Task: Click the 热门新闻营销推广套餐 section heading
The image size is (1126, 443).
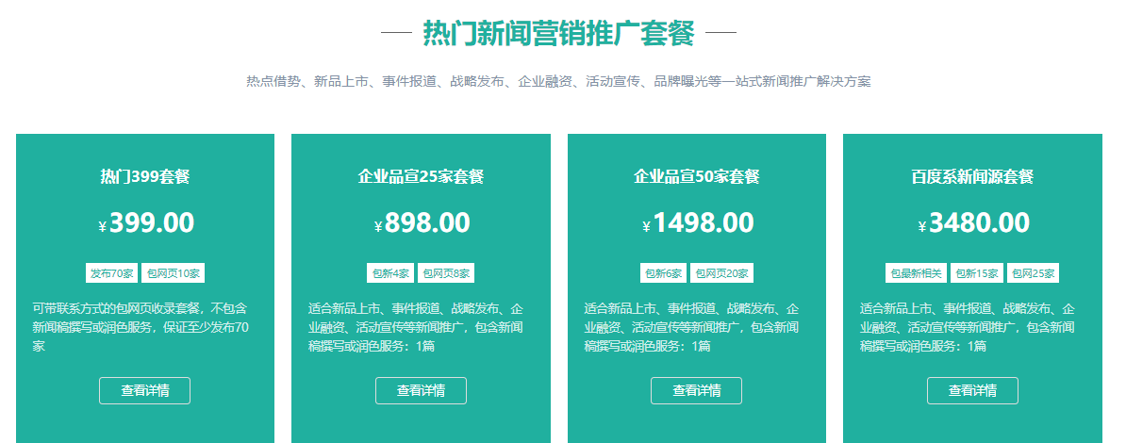Action: pos(558,34)
